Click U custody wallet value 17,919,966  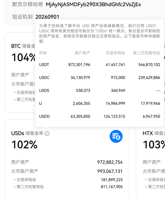point(150,103)
